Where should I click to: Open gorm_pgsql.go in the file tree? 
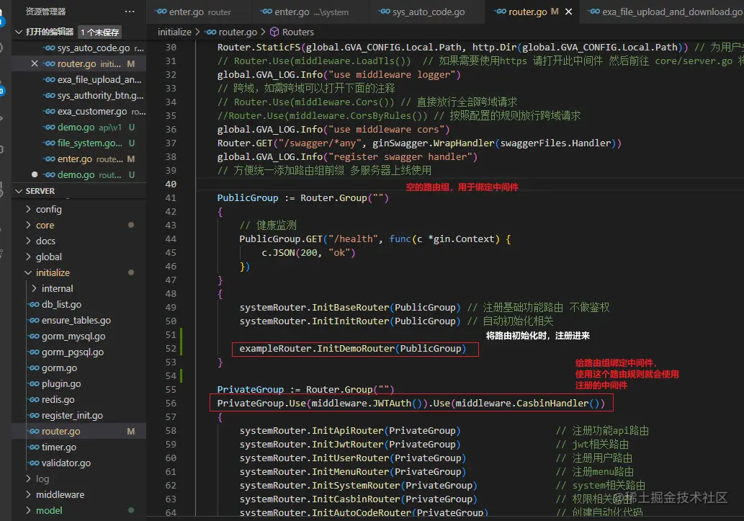point(79,352)
